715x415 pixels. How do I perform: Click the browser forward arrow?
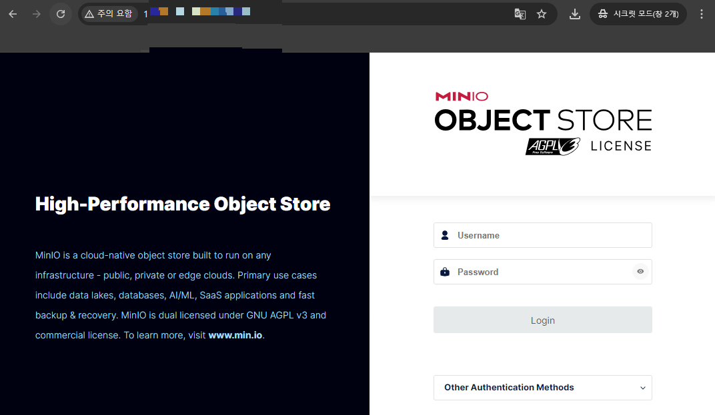[37, 14]
